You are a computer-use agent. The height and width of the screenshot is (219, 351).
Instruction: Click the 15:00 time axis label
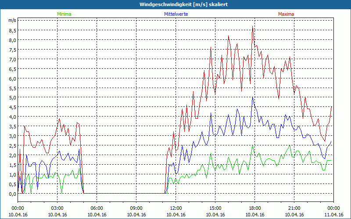[215, 208]
